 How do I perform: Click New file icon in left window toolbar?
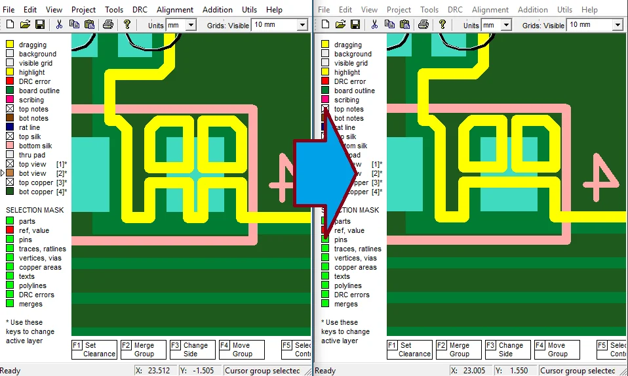[10, 25]
